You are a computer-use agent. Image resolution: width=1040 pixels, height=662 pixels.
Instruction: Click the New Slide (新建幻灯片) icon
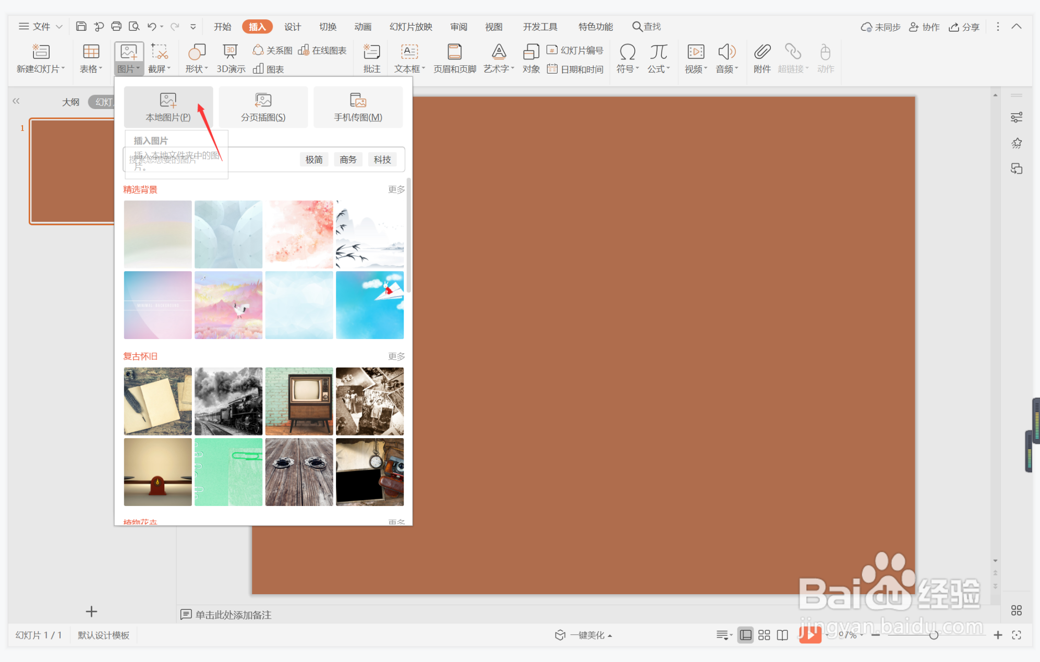(x=41, y=52)
